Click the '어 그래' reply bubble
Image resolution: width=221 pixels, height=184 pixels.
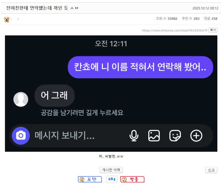[x=54, y=96]
